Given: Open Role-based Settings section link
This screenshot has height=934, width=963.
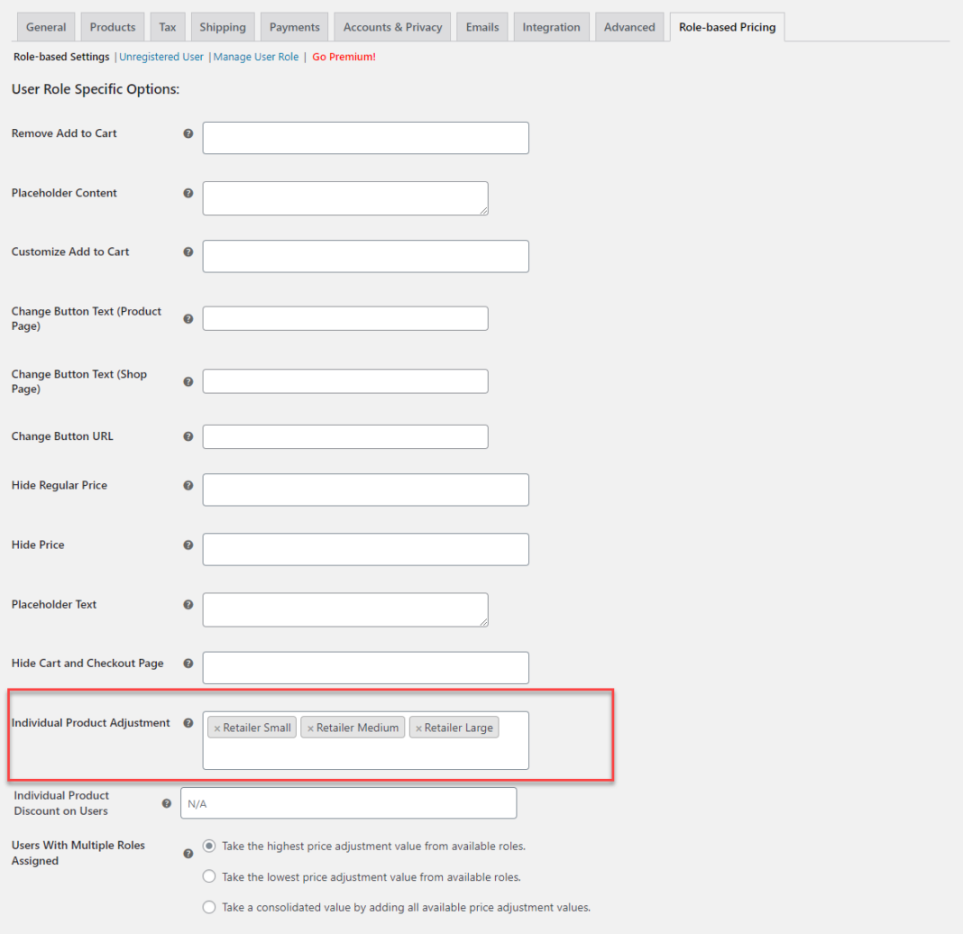Looking at the screenshot, I should pyautogui.click(x=61, y=57).
